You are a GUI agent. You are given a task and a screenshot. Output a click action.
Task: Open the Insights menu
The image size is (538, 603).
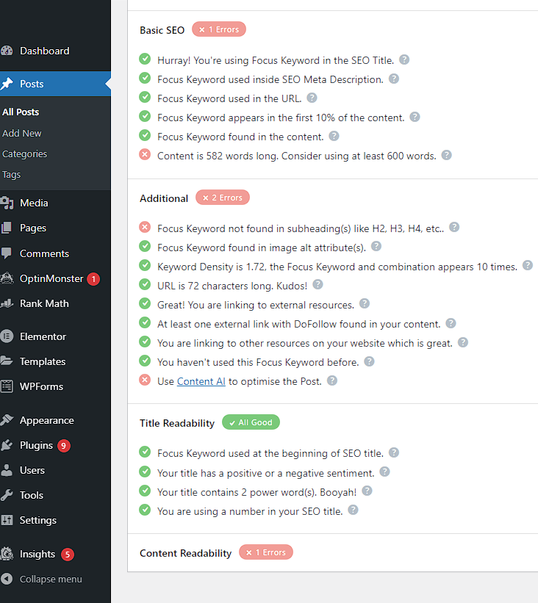(37, 555)
